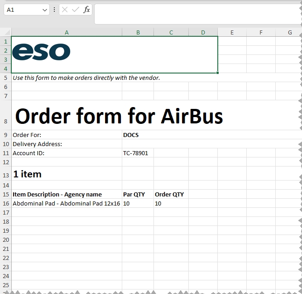This screenshot has height=294, width=302.
Task: Open Insert Function fx button
Action: [86, 10]
